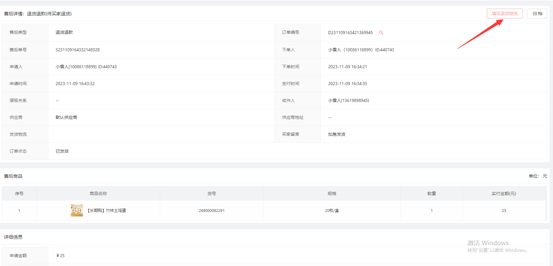Viewport: 553px width, 266px height.
Task: Click the 收件人 value 小雪人(13619898945)
Action: point(348,100)
